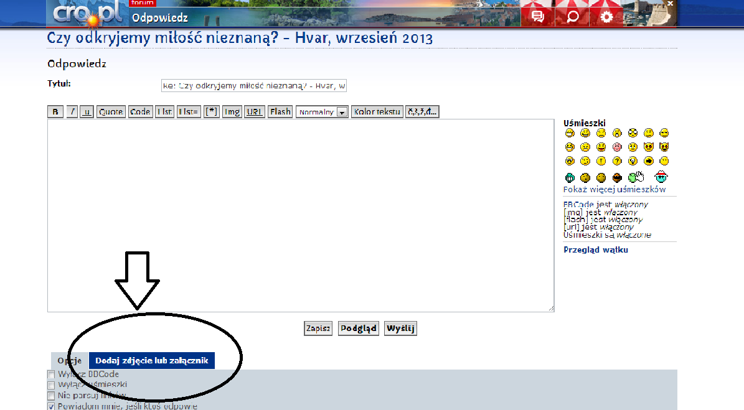
Task: Open the 'Kolor tekstu' color picker
Action: pos(377,112)
